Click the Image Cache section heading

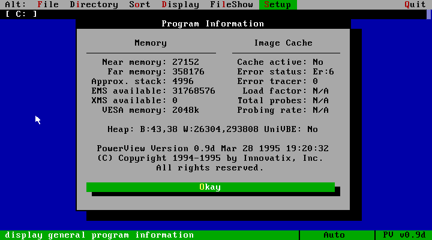tap(283, 43)
